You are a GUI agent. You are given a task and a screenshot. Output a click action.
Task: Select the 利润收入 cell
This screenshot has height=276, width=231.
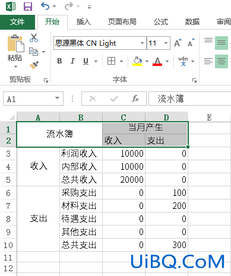point(81,154)
